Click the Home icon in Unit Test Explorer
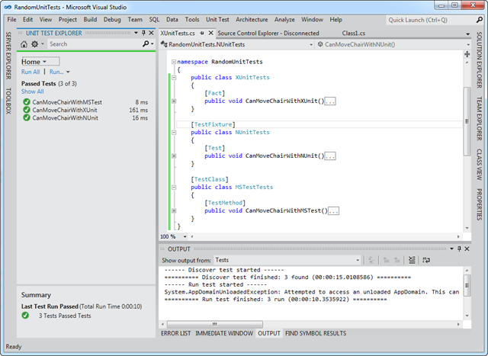The width and height of the screenshot is (488, 356). (24, 44)
